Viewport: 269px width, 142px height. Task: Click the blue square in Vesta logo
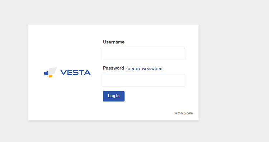tap(46, 73)
